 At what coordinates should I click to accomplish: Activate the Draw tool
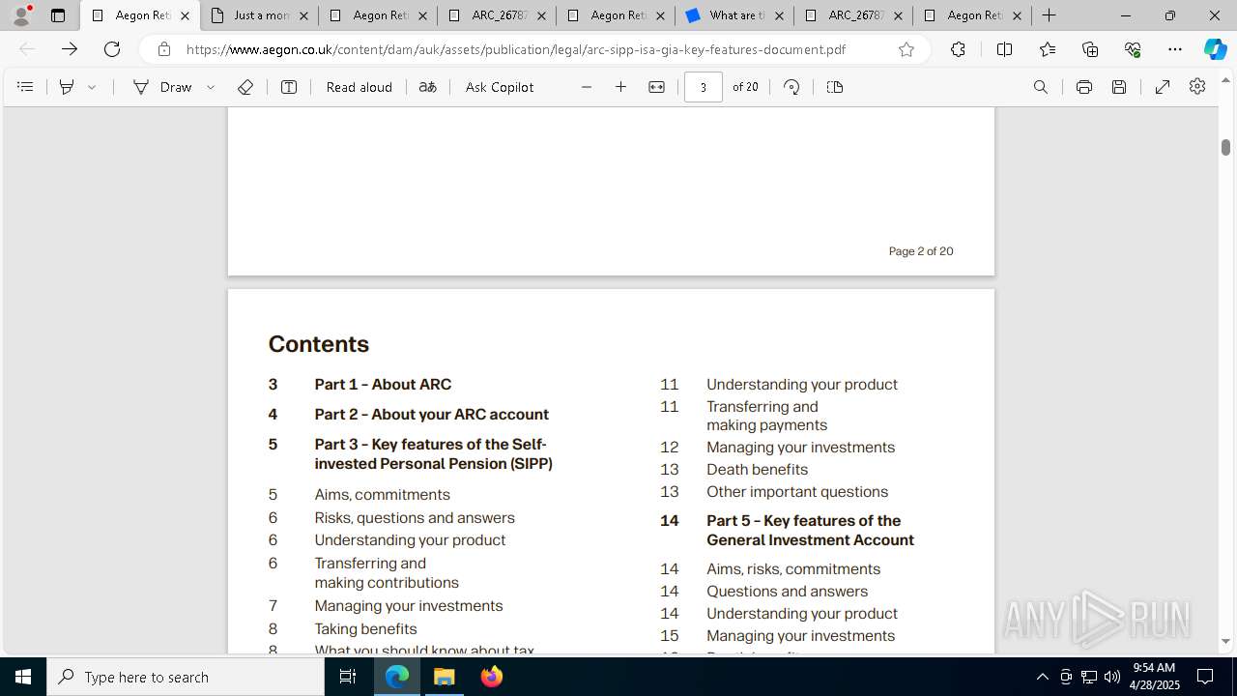pos(162,87)
